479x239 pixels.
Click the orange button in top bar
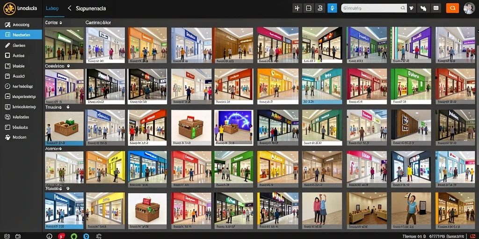452,8
